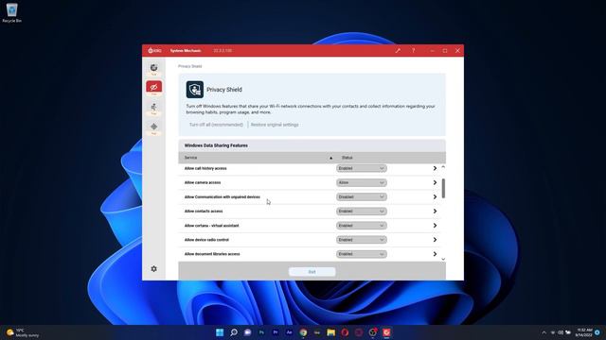
Task: Select the red Privacy eye-slash sidebar icon
Action: 153,88
